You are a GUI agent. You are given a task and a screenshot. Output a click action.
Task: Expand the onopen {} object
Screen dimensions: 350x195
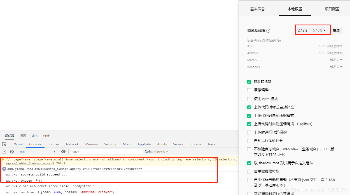pyautogui.click(x=37, y=180)
